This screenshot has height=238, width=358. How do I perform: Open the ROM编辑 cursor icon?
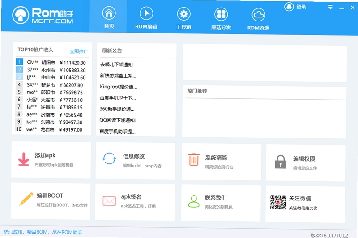[x=146, y=13]
